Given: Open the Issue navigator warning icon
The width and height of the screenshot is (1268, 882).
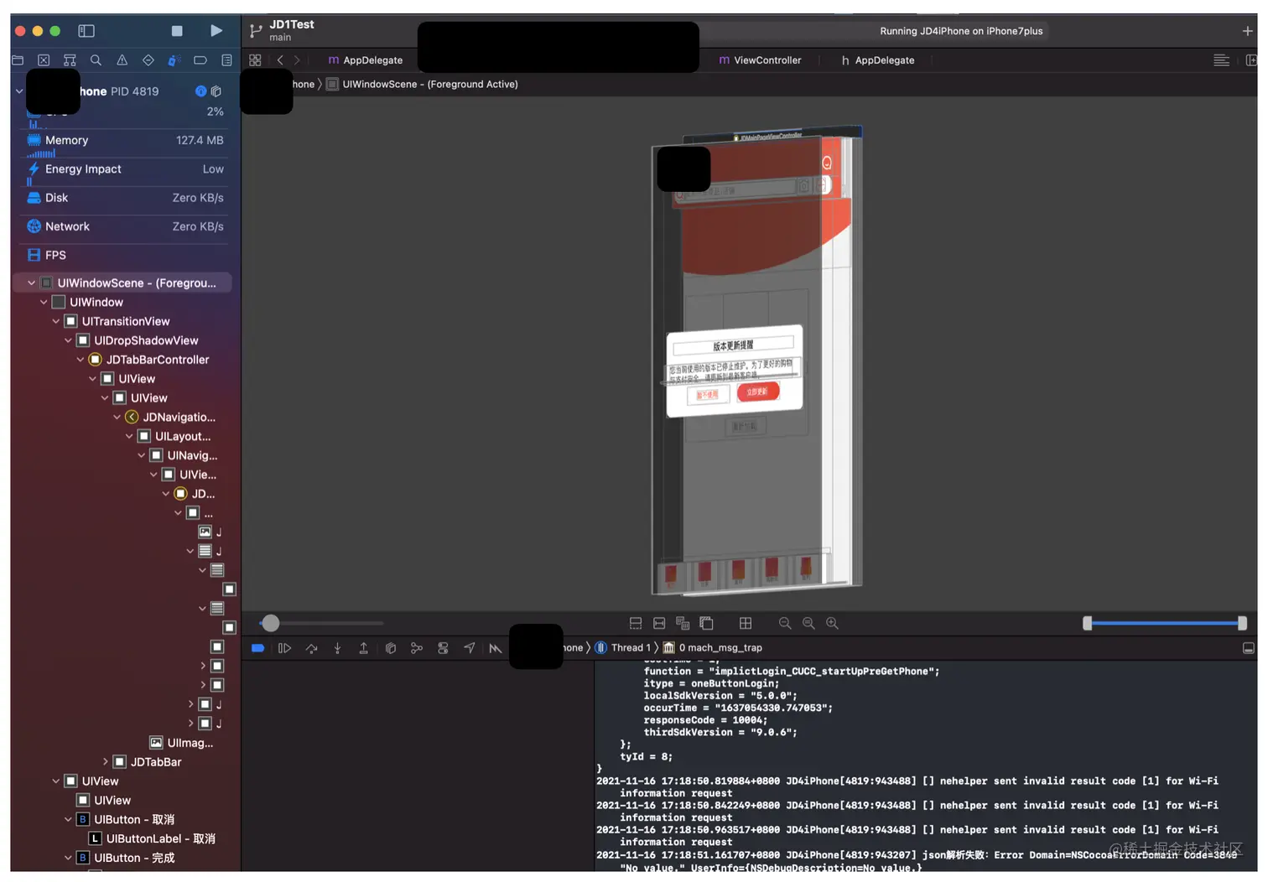Looking at the screenshot, I should [x=122, y=60].
